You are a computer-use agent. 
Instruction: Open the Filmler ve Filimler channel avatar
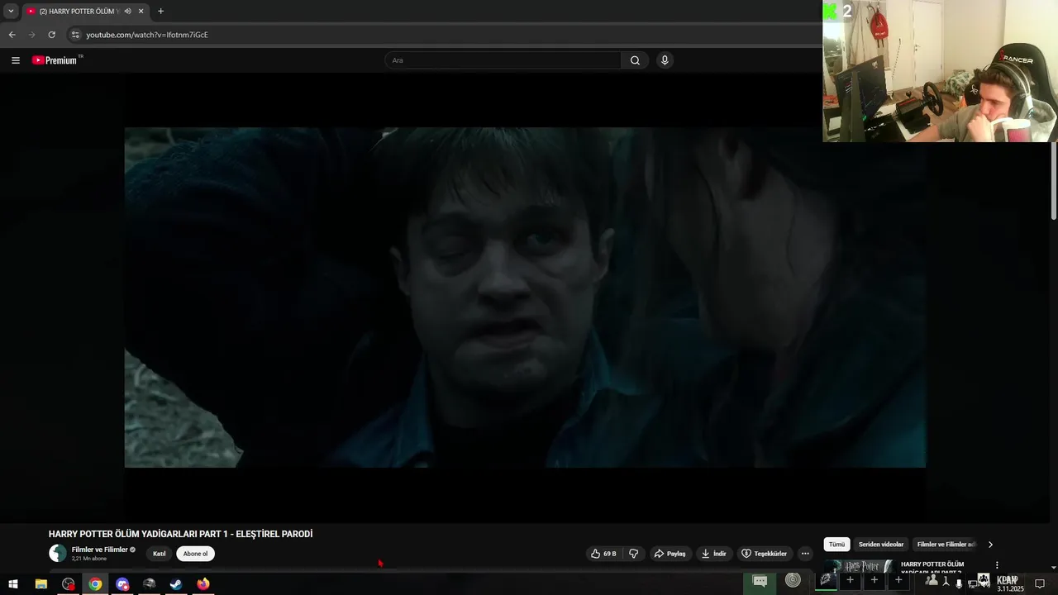[58, 554]
